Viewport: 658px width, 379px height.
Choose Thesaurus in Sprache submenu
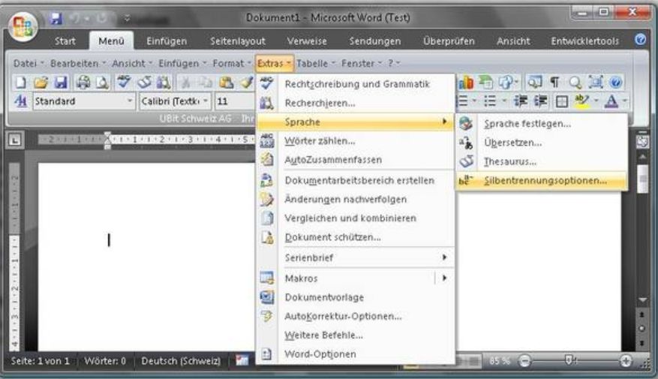point(542,161)
